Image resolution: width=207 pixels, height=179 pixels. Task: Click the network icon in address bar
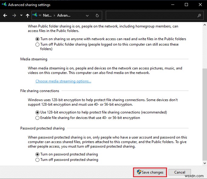pyautogui.click(x=35, y=15)
